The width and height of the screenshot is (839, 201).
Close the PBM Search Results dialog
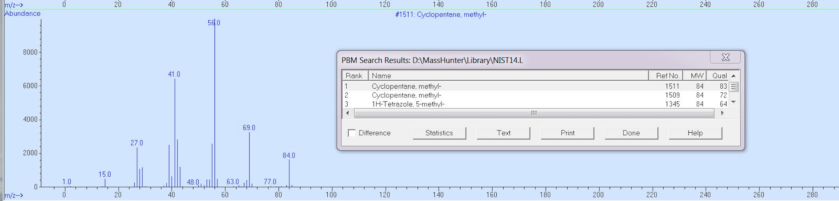[725, 57]
